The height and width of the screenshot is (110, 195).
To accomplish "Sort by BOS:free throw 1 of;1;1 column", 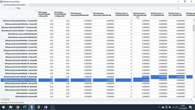I will 176,14.
